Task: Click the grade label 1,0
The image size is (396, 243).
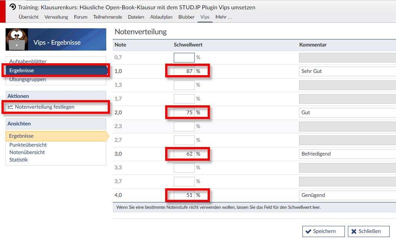Action: point(118,71)
